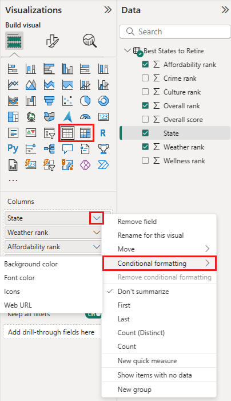Collapse the Visualizations pane
Viewport: 231px width, 401px height.
pyautogui.click(x=108, y=10)
